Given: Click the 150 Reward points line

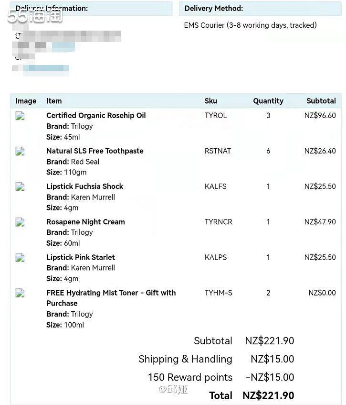Looking at the screenshot, I should click(x=190, y=377).
